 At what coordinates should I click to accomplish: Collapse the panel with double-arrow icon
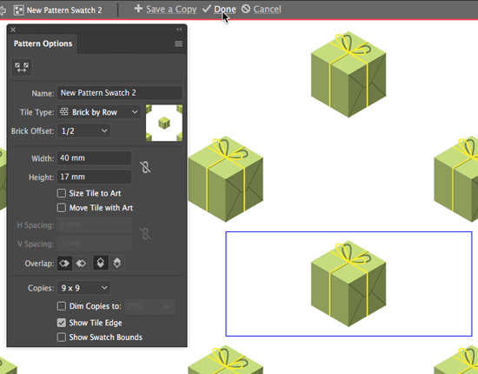coord(179,30)
